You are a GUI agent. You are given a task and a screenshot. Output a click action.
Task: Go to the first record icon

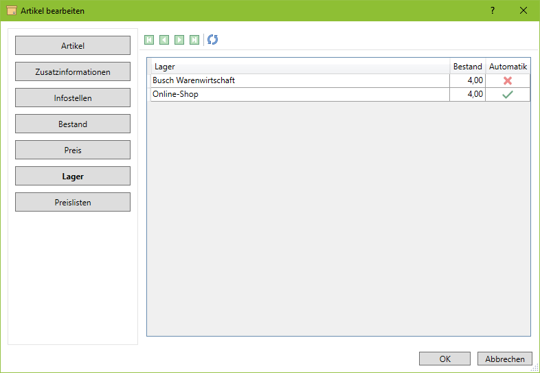pyautogui.click(x=149, y=40)
